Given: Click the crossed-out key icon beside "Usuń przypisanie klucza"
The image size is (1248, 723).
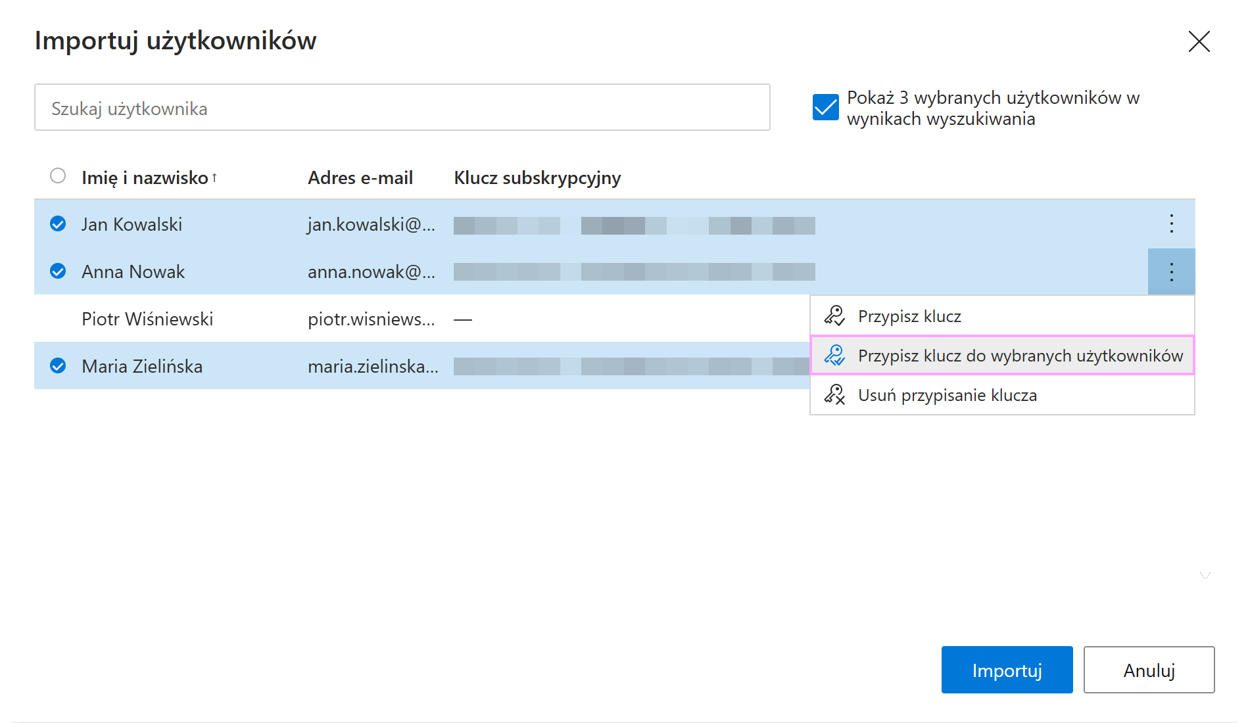Looking at the screenshot, I should click(834, 394).
